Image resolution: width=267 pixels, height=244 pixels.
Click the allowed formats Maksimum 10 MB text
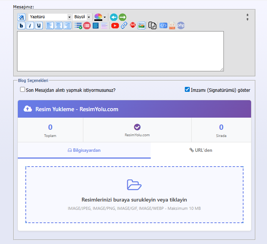pyautogui.click(x=134, y=208)
